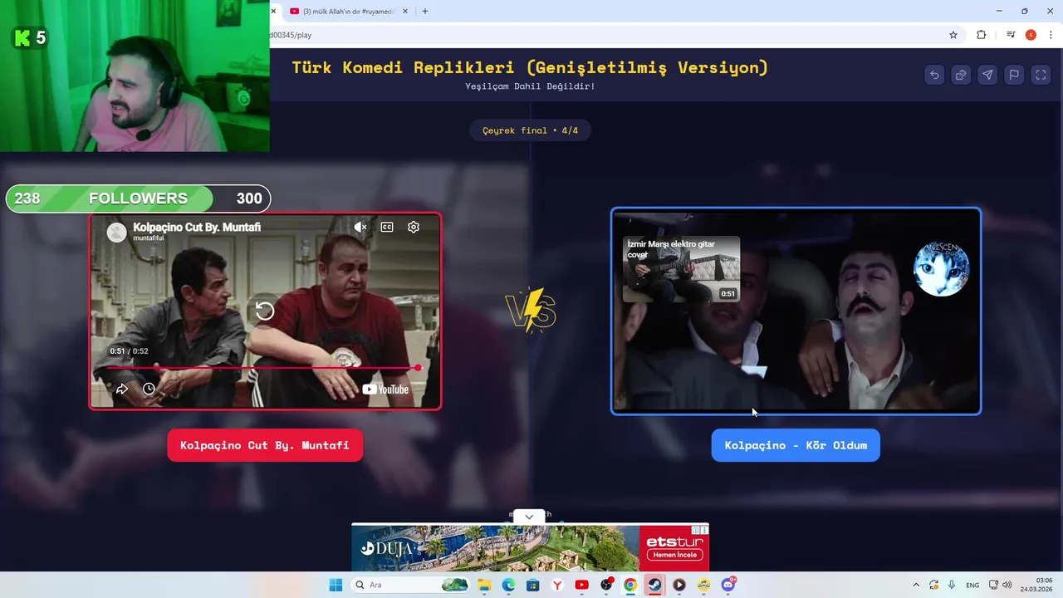1063x598 pixels.
Task: Click the taskbar search box Ara
Action: pos(410,585)
